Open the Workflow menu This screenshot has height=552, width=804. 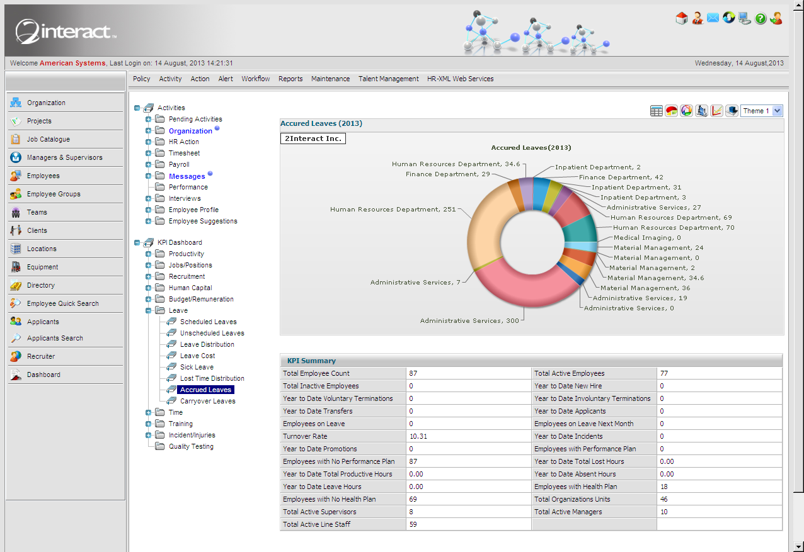(256, 79)
